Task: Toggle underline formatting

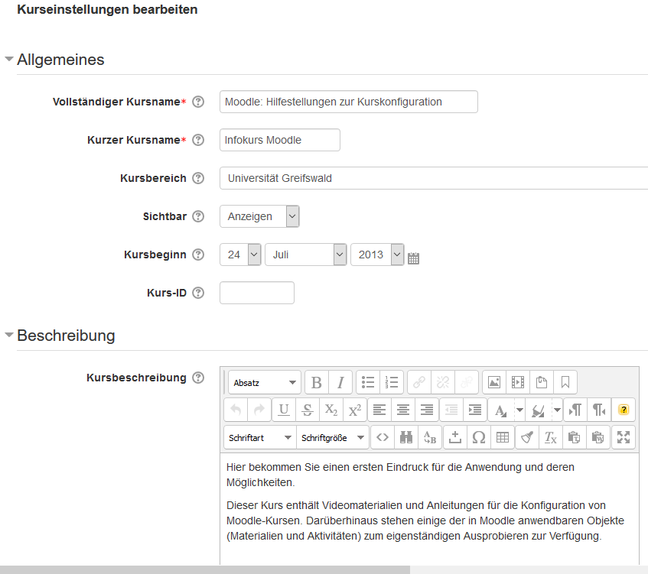Action: tap(284, 410)
